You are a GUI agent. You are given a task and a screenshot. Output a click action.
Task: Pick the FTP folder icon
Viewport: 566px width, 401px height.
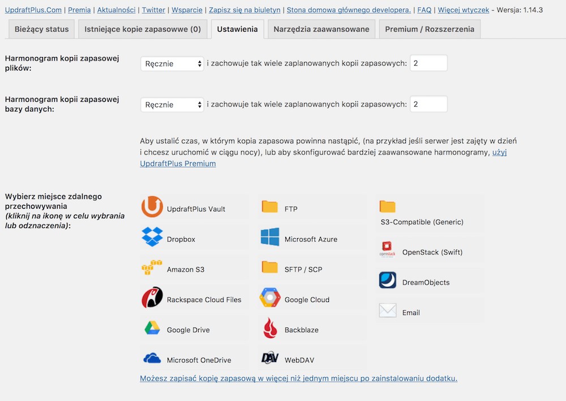tap(269, 206)
